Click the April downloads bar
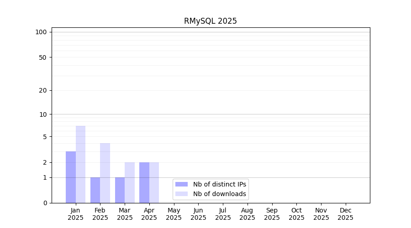 click(x=154, y=182)
